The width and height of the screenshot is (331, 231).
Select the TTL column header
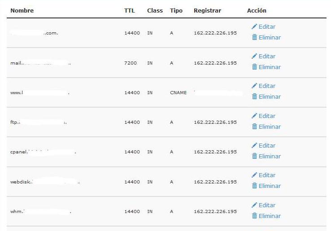(x=130, y=11)
